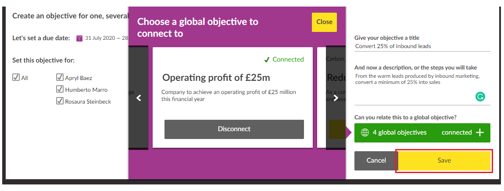Click the plus icon next to connected
Image resolution: width=504 pixels, height=191 pixels.
[x=480, y=133]
